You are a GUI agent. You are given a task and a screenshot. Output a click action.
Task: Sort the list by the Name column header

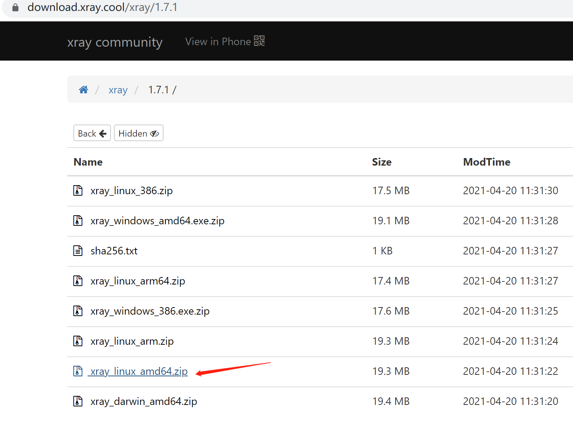click(88, 162)
